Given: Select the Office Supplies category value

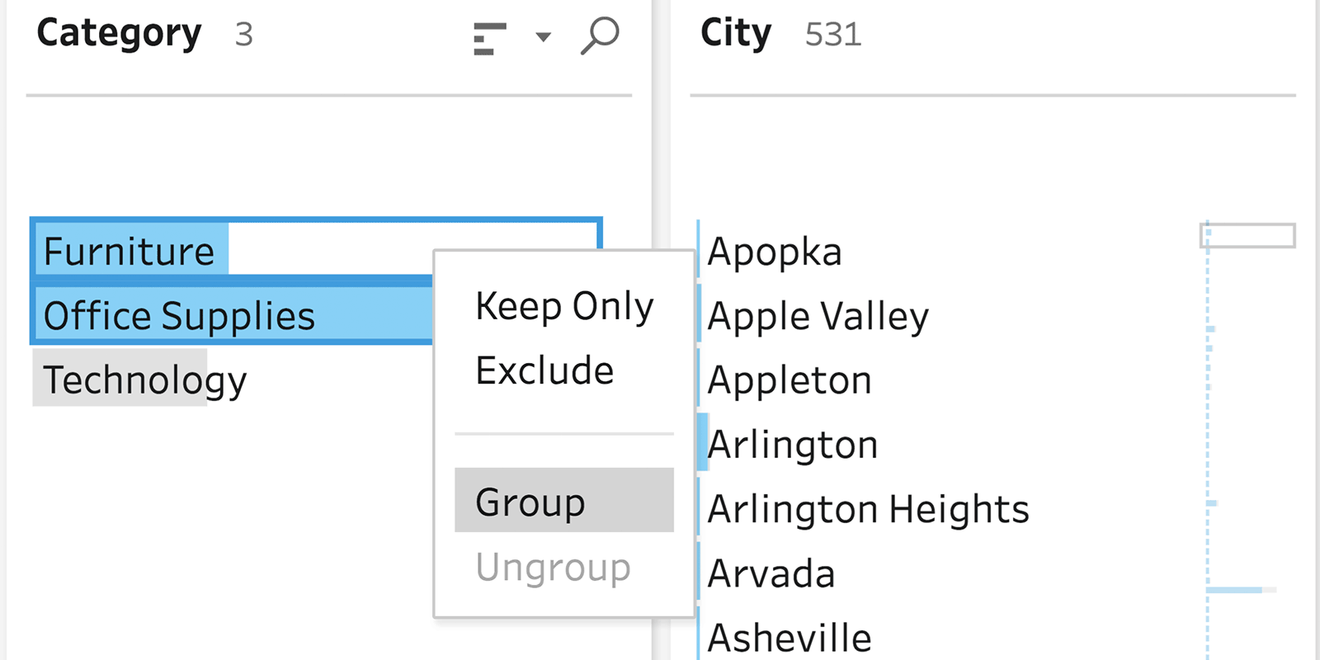Looking at the screenshot, I should (179, 315).
